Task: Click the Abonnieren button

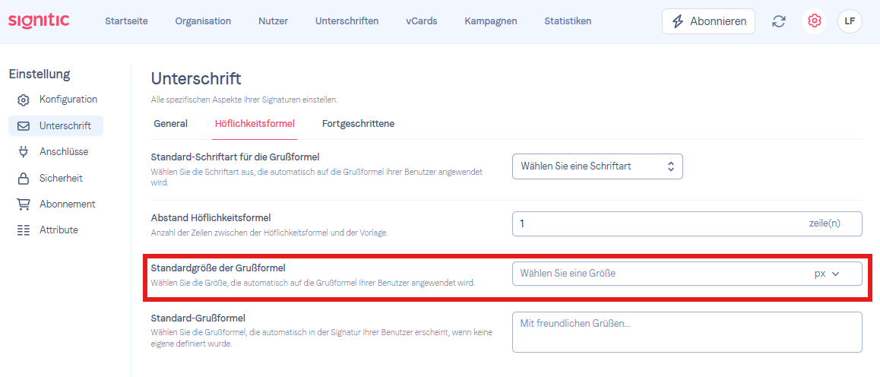Action: [708, 21]
